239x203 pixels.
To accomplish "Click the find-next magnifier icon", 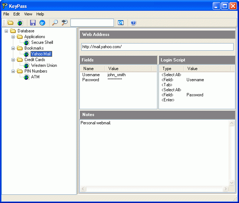I will (x=64, y=23).
